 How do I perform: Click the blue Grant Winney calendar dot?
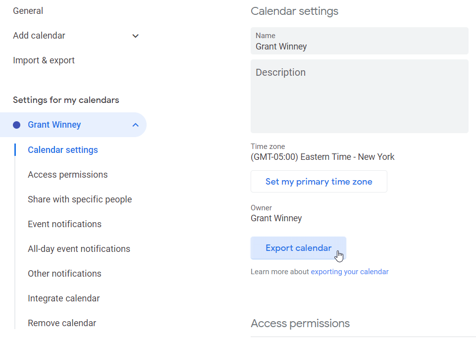coord(17,125)
